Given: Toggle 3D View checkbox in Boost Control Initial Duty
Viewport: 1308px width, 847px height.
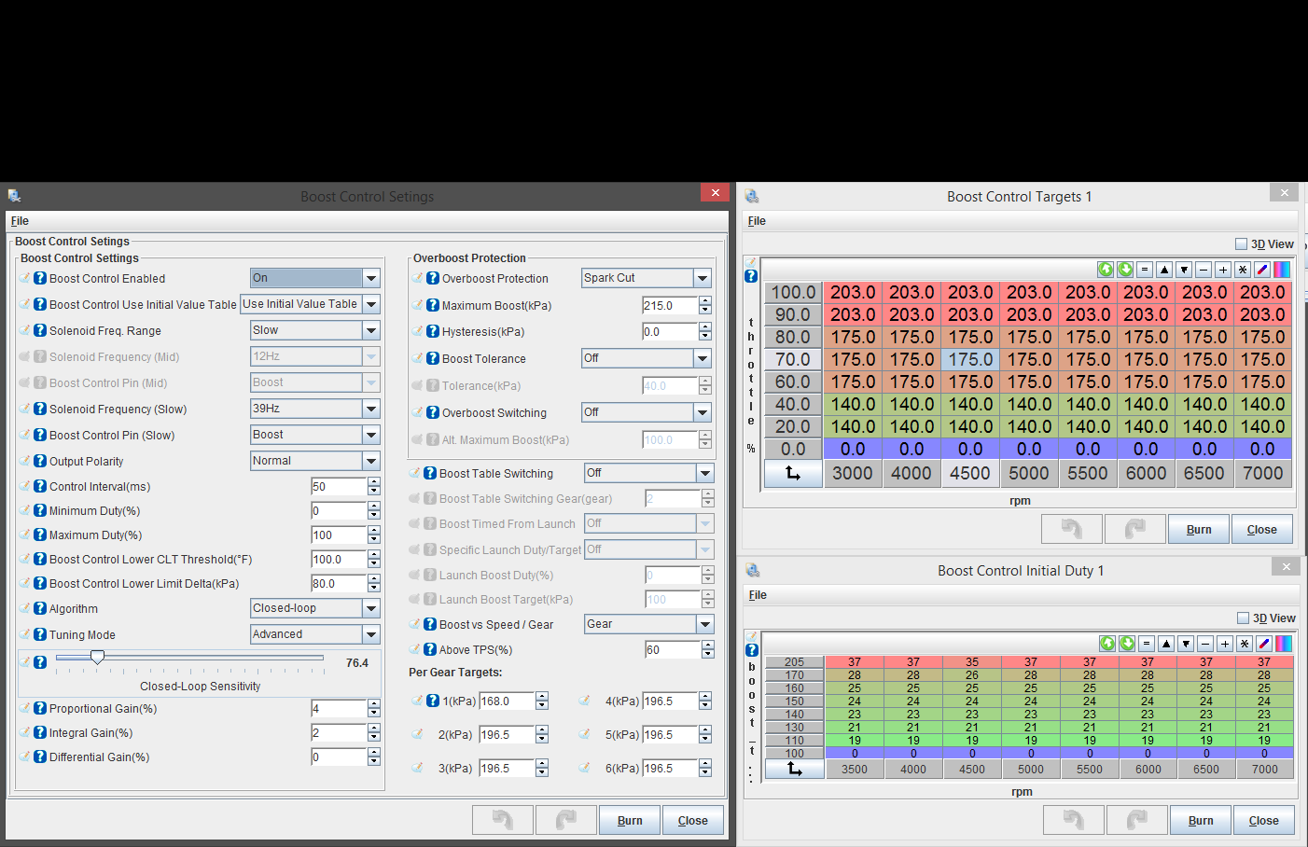Looking at the screenshot, I should (1243, 618).
